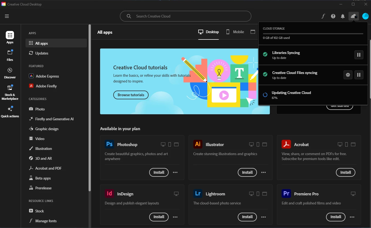Image resolution: width=371 pixels, height=228 pixels.
Task: Open Creative Cloud Files sync settings gear
Action: coord(348,75)
